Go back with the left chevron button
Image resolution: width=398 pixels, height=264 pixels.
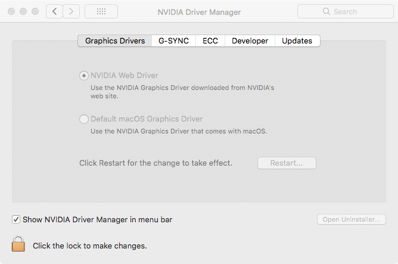pos(54,11)
